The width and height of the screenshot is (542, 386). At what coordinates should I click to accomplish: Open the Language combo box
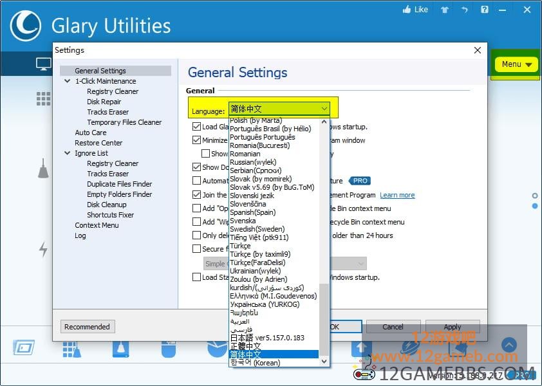click(x=279, y=109)
